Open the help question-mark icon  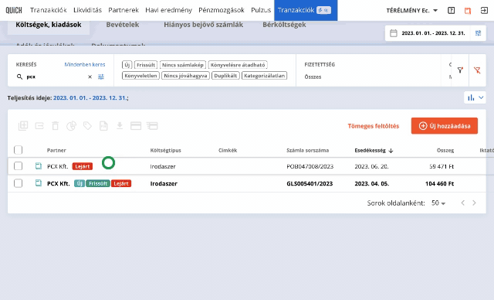point(451,10)
